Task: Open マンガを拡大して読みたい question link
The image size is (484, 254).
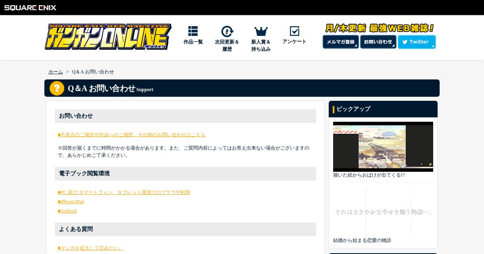Action: pyautogui.click(x=90, y=248)
